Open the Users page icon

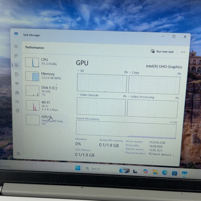pyautogui.click(x=17, y=93)
